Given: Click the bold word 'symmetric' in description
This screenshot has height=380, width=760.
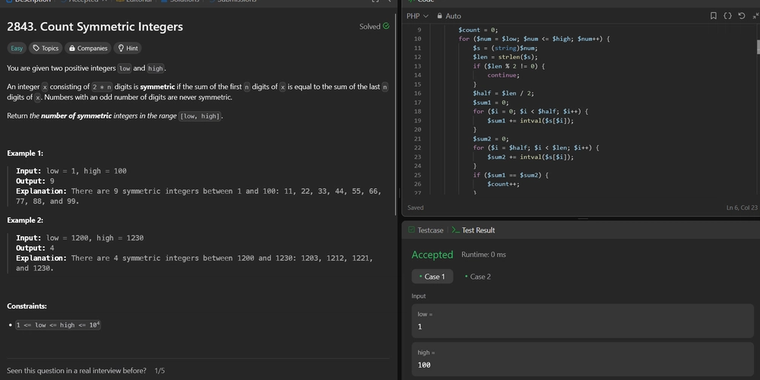Looking at the screenshot, I should coord(157,87).
